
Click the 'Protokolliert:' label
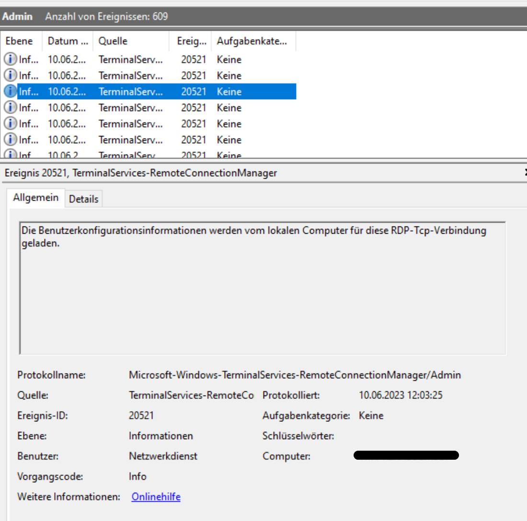click(x=291, y=395)
